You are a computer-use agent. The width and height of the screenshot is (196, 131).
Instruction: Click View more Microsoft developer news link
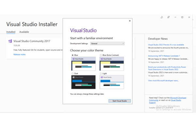163,80
